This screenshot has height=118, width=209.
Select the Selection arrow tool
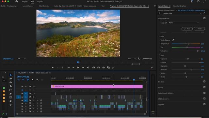11,75
